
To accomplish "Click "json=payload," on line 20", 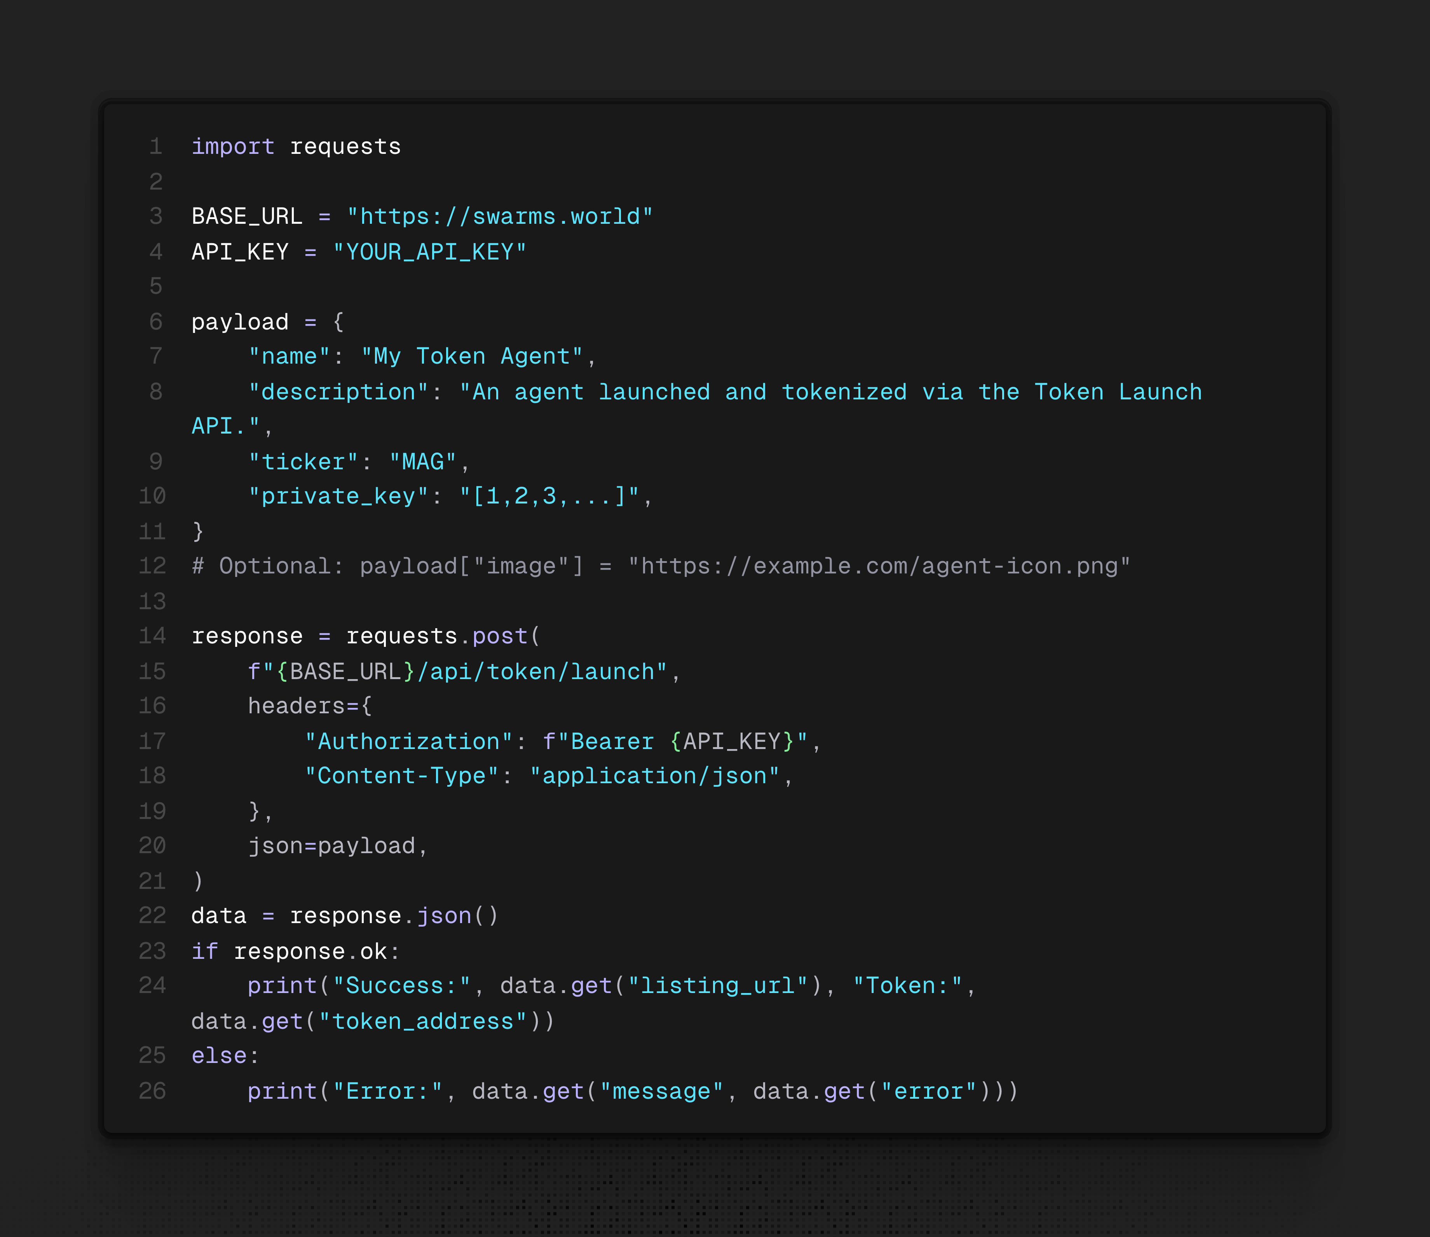I will pyautogui.click(x=338, y=846).
